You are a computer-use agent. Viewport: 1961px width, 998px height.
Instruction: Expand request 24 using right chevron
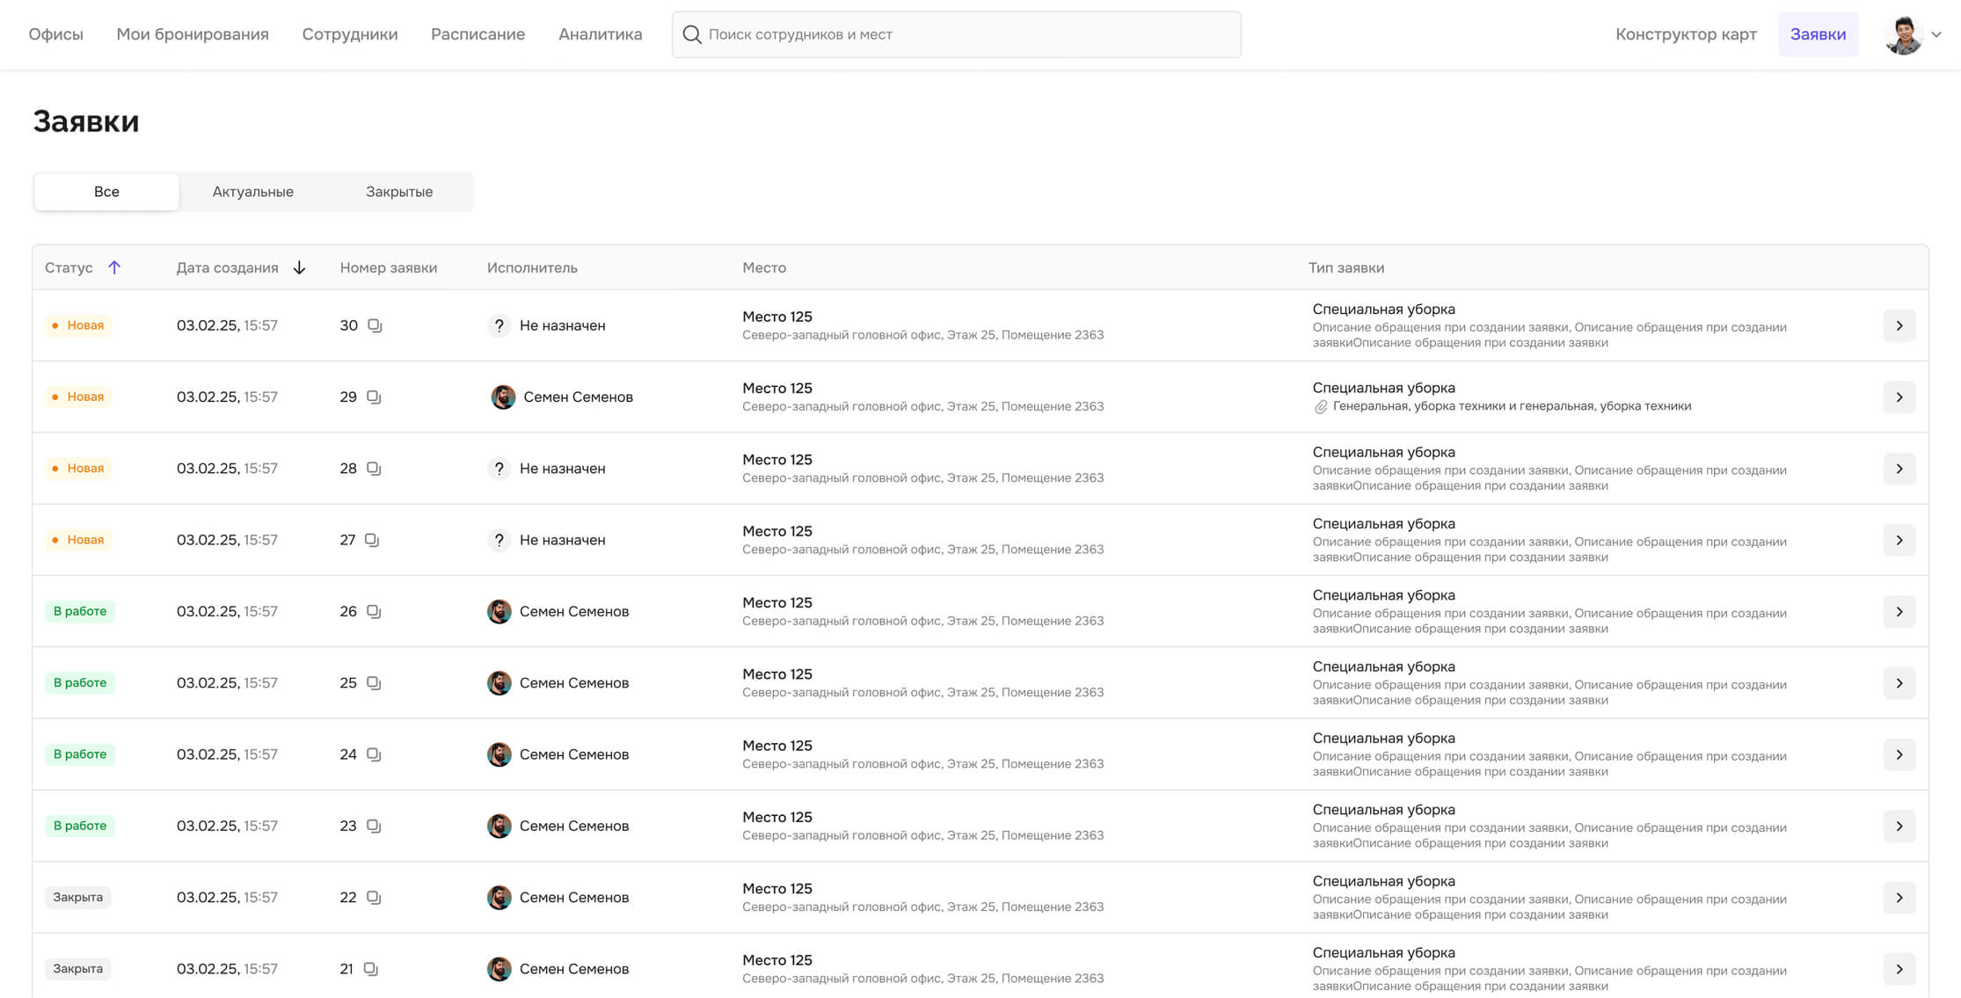pos(1899,754)
